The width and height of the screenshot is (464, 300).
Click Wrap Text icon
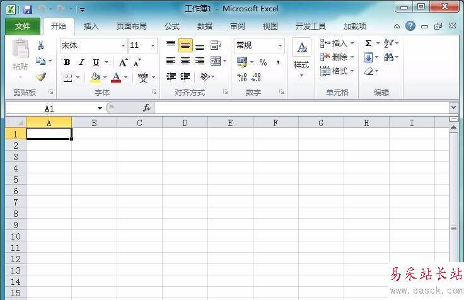pyautogui.click(x=216, y=45)
